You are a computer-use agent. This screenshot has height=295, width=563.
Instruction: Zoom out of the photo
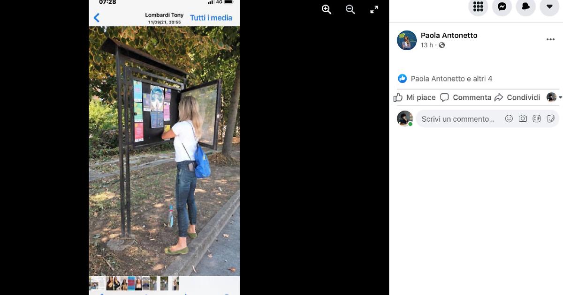350,9
